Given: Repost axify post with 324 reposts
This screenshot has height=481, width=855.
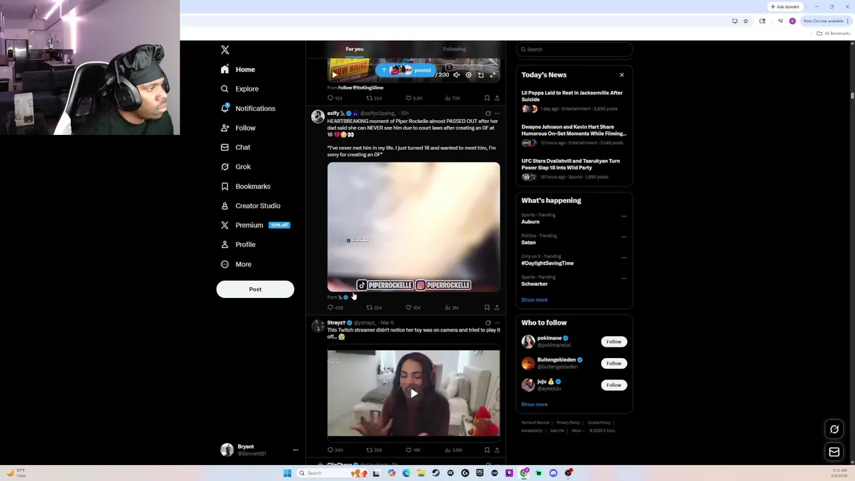Looking at the screenshot, I should pyautogui.click(x=374, y=308).
